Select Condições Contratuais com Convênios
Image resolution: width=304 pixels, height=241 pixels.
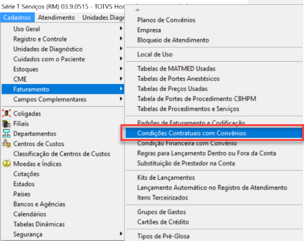214,133
